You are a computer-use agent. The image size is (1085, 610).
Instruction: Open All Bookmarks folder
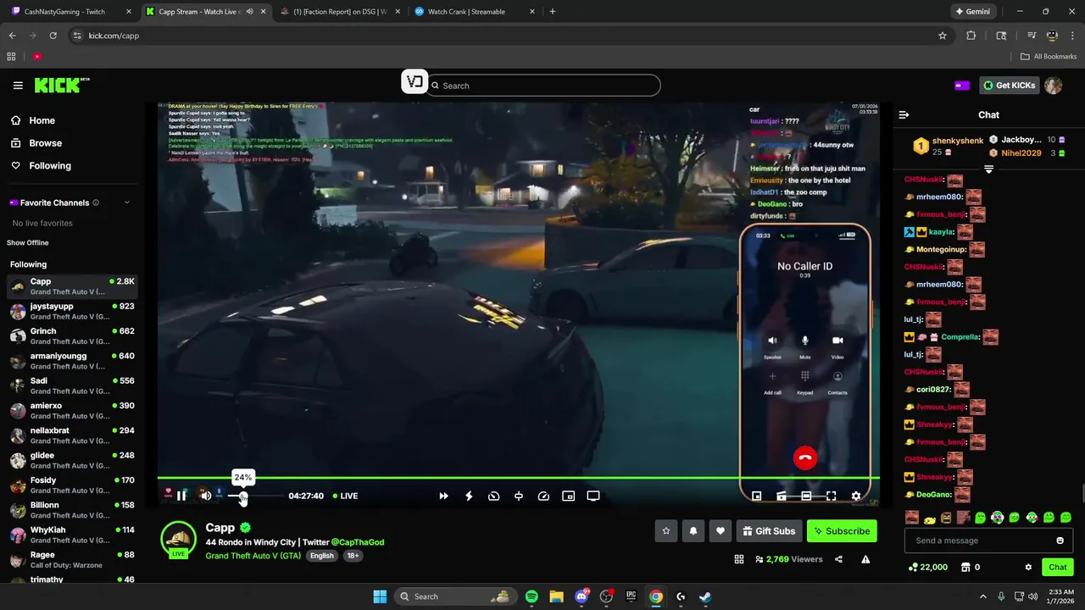[x=1049, y=57]
